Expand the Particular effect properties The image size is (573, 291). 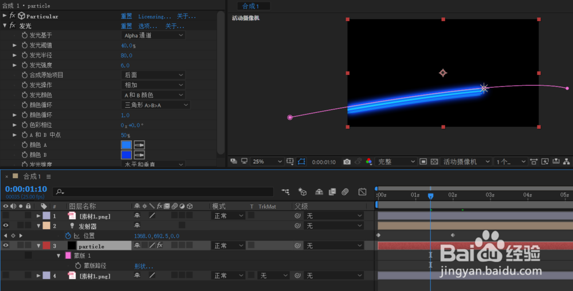click(5, 15)
